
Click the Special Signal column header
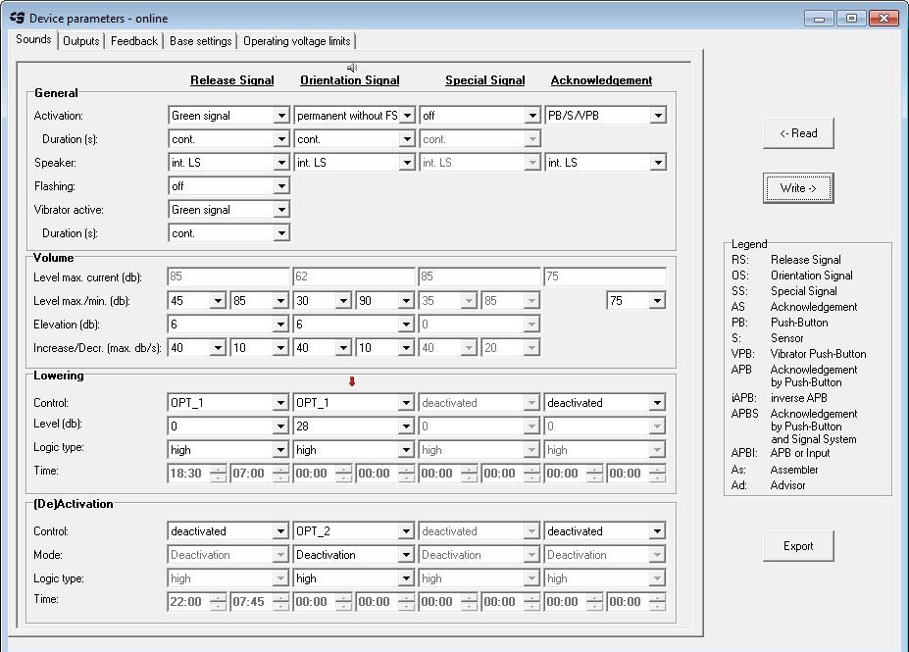point(484,80)
